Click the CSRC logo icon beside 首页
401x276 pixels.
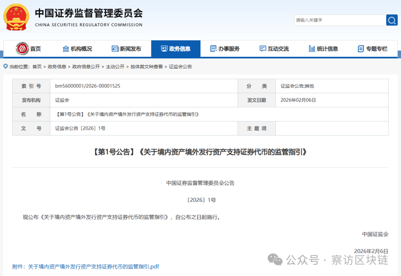tap(22, 49)
